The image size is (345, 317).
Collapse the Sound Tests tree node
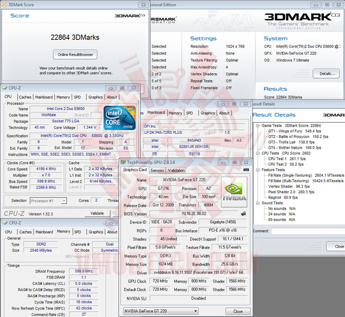coord(258,203)
